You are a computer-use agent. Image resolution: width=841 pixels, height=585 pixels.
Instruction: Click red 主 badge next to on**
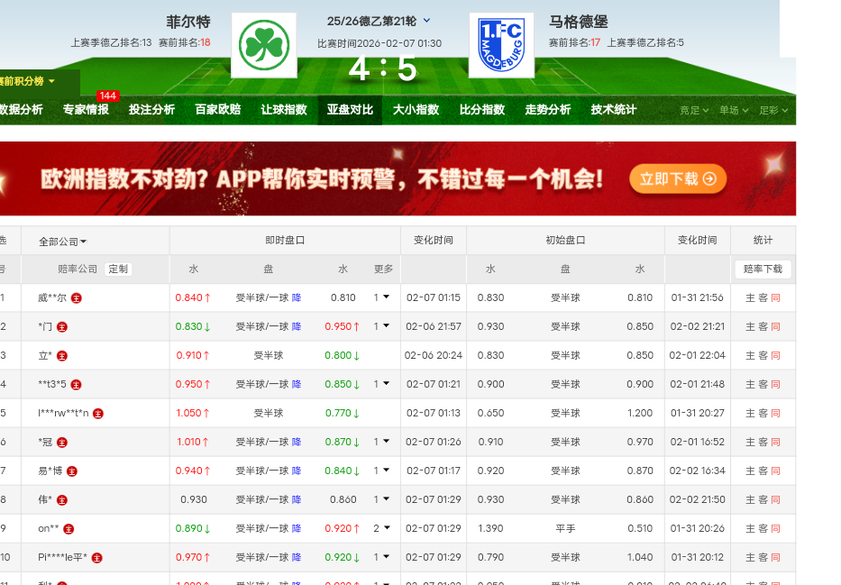coord(69,529)
